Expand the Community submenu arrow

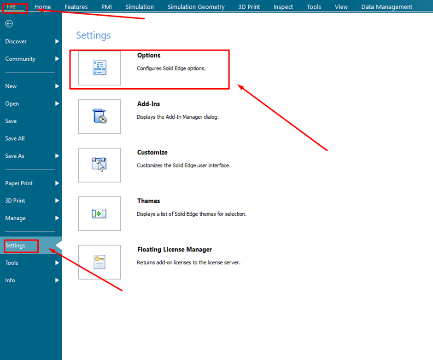57,59
